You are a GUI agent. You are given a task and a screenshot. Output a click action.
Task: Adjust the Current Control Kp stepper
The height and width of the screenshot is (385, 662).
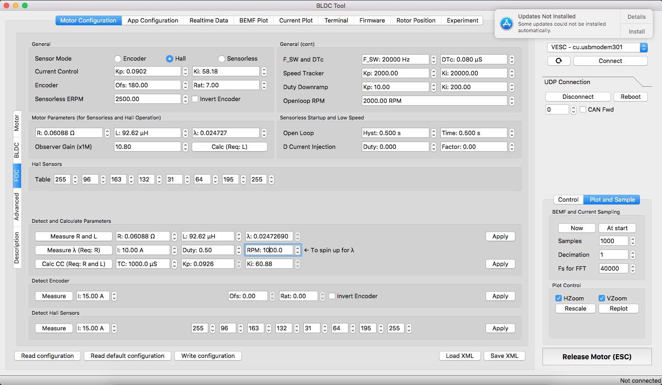pos(185,72)
